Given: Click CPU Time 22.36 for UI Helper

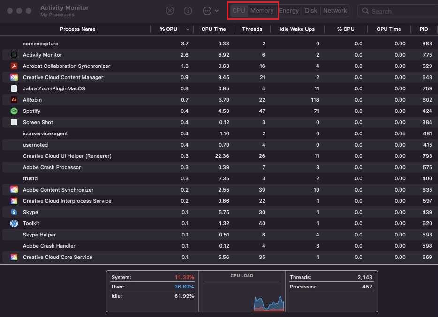Looking at the screenshot, I should tap(222, 156).
